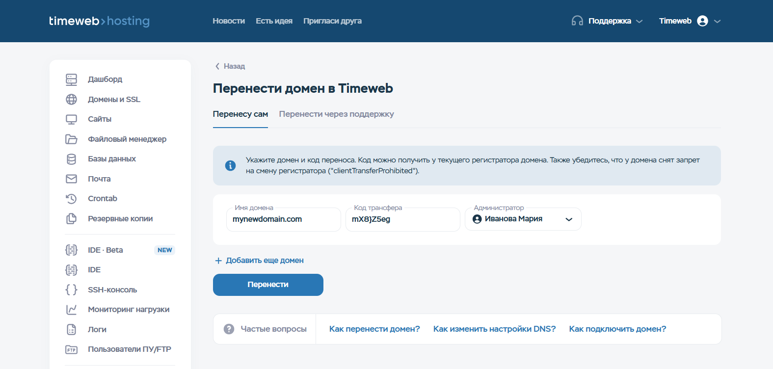Click the monitor icon next to Сайты
This screenshot has height=369, width=773.
pyautogui.click(x=72, y=119)
